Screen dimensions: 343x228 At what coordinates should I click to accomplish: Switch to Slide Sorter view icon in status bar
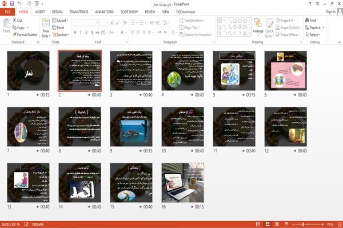point(268,224)
